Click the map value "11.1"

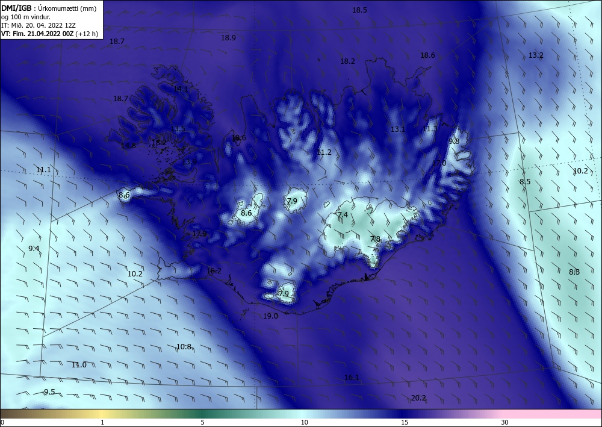[x=43, y=170]
